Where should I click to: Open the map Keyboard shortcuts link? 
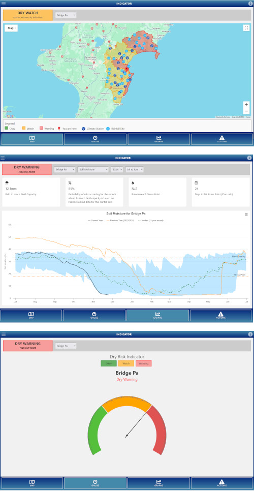point(223,117)
